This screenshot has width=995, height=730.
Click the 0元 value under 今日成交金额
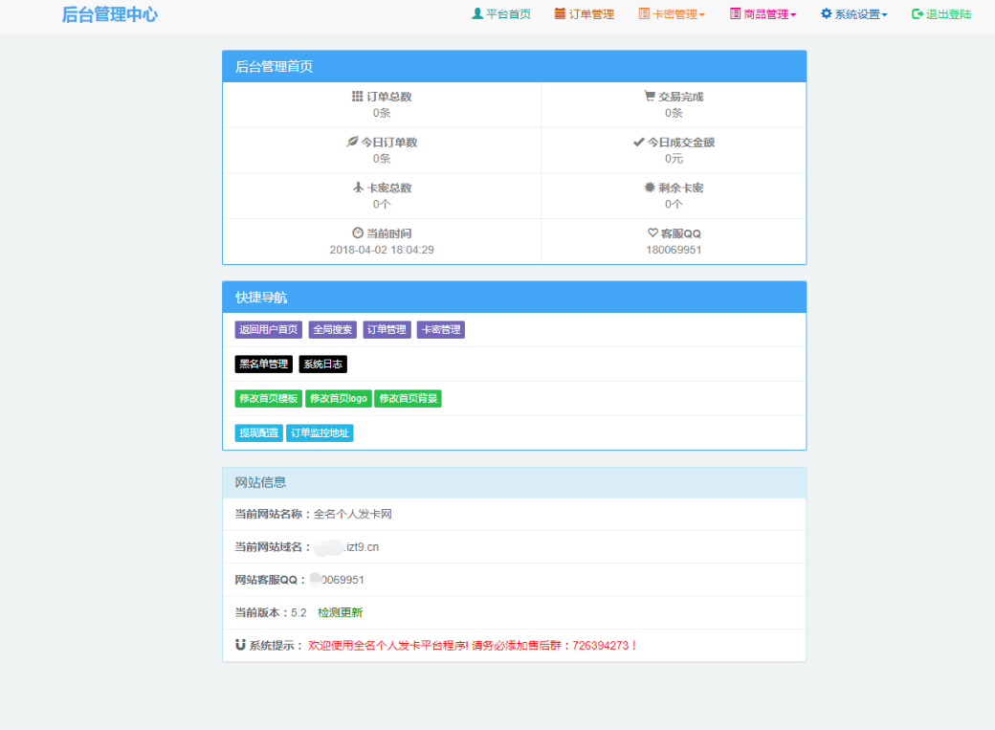coord(674,158)
